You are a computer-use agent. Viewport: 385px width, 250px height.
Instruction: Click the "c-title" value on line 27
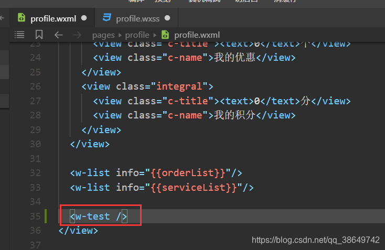188,101
